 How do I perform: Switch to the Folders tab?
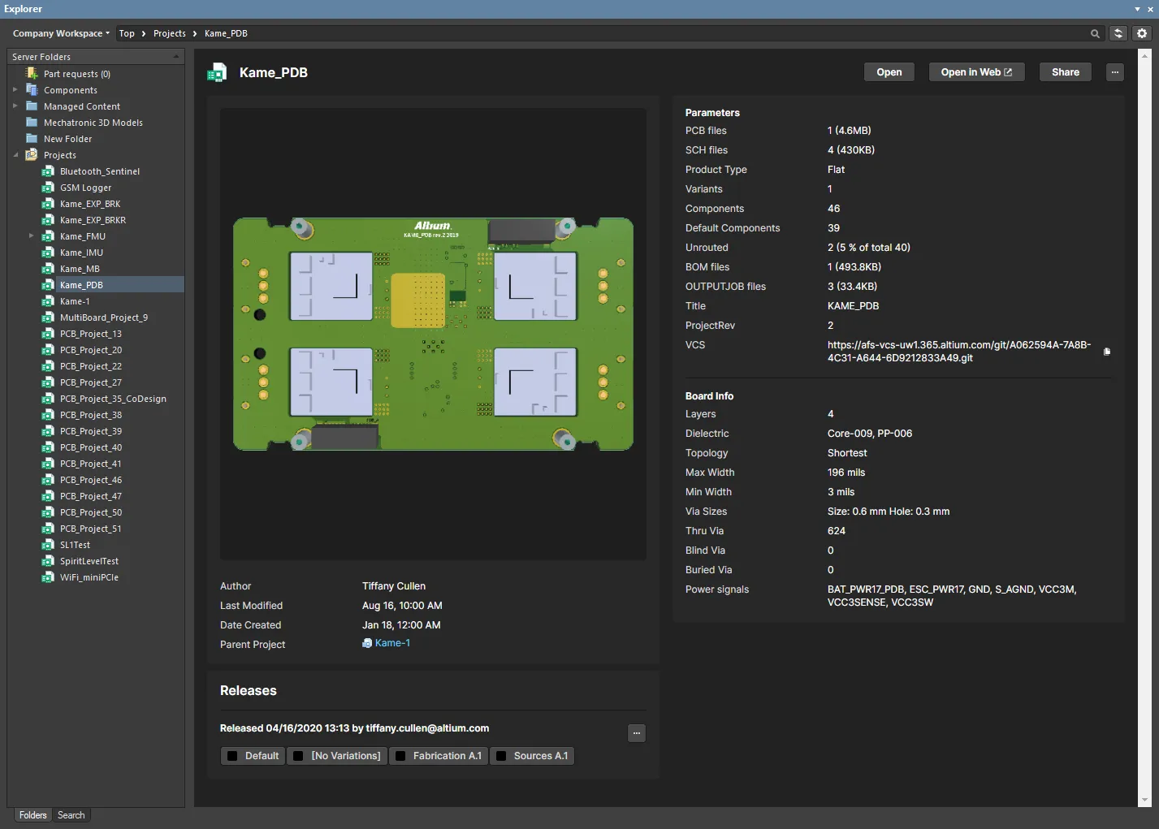point(32,815)
